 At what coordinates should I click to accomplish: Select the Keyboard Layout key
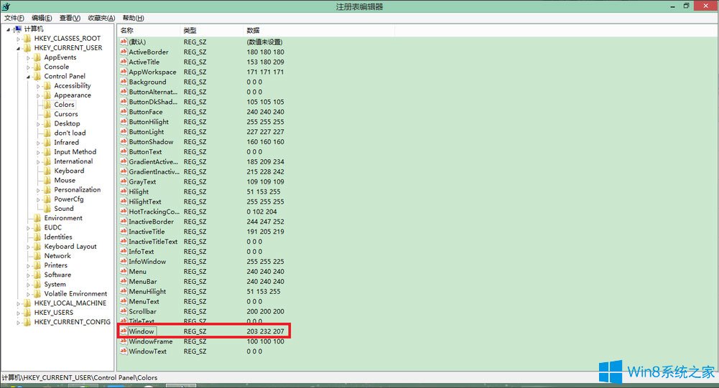(70, 247)
